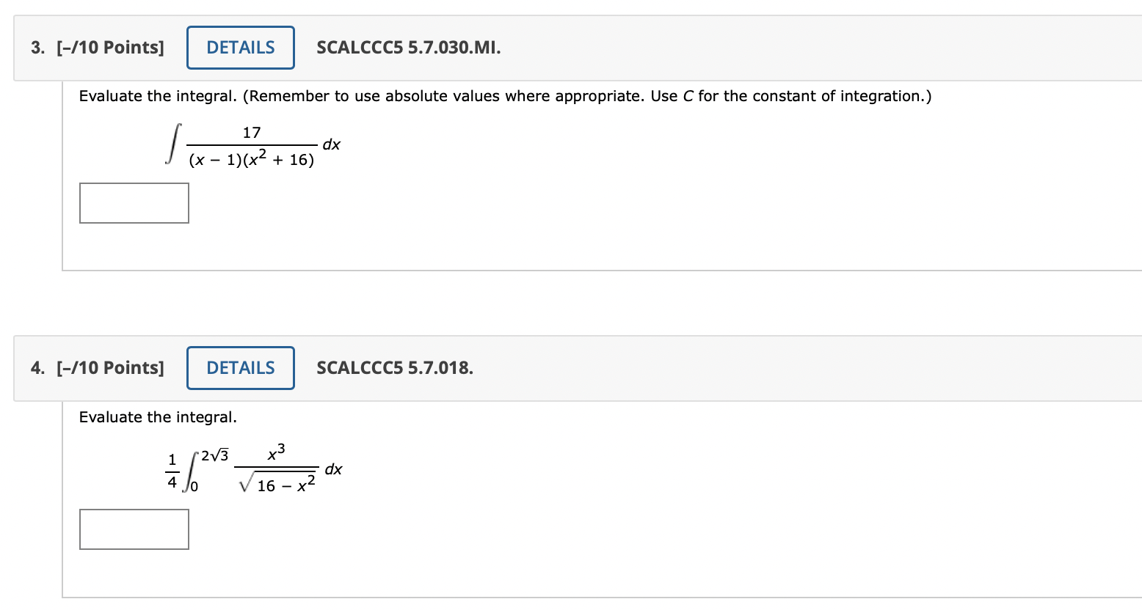The width and height of the screenshot is (1142, 610).
Task: Click the [-/10 Points] label on question 4
Action: (x=109, y=367)
